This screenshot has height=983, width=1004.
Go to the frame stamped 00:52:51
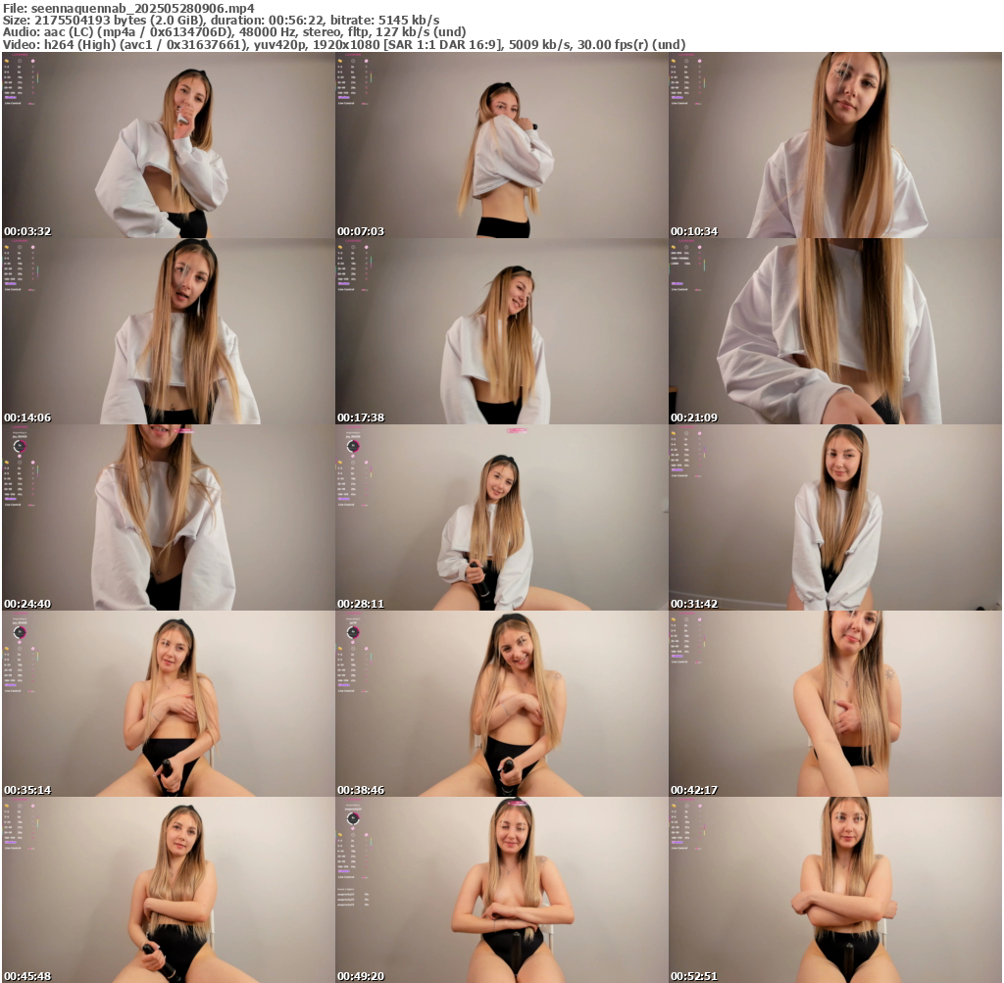pos(835,890)
